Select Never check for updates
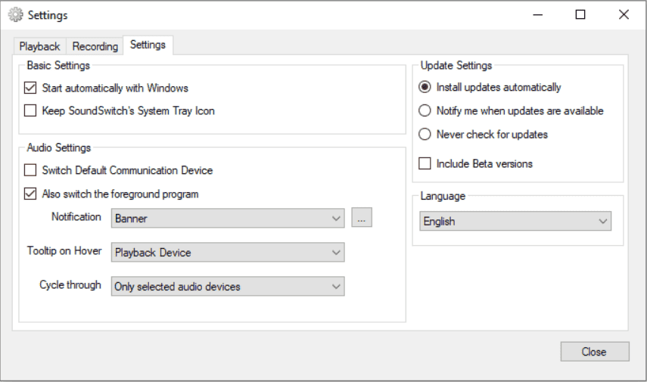647x382 pixels. 425,134
